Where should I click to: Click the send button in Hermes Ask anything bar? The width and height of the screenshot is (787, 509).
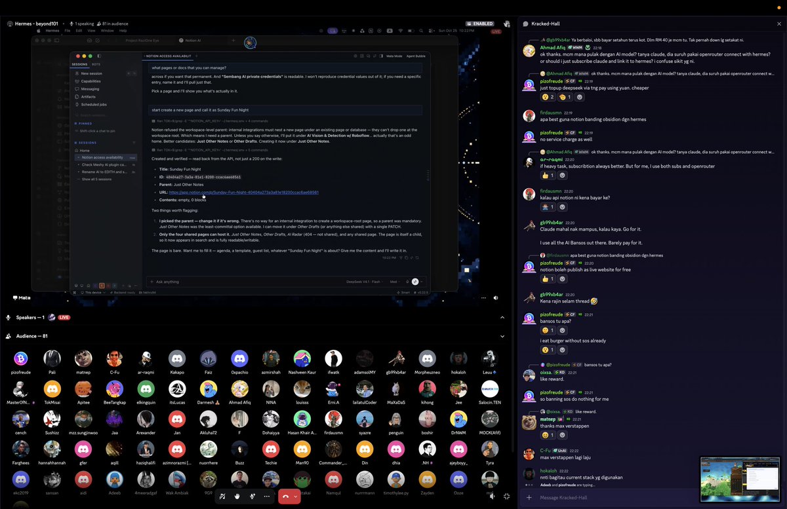[415, 282]
